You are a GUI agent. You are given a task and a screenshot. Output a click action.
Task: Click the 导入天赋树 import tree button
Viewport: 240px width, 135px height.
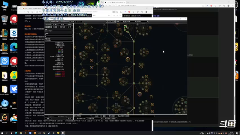[x=112, y=116]
